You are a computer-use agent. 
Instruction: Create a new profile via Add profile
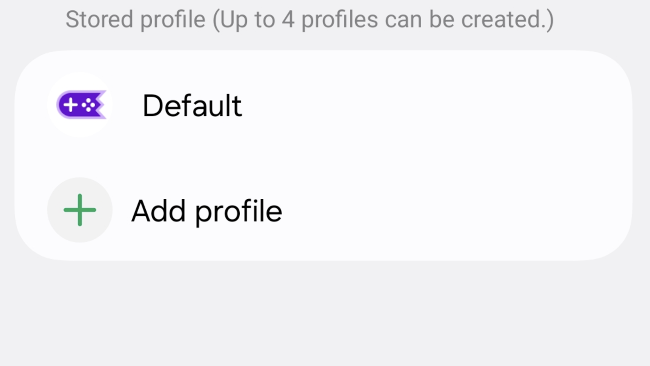(x=206, y=211)
